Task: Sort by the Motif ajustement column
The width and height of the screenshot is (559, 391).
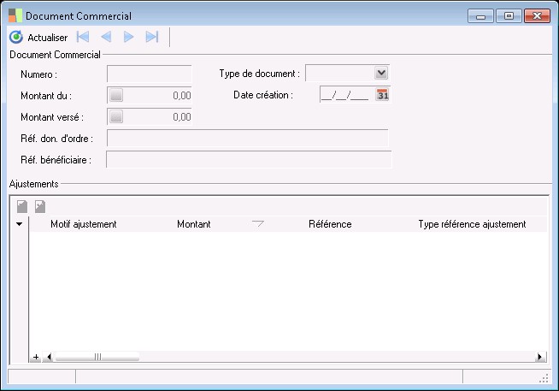Action: 84,224
